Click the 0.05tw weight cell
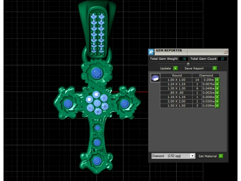The width and height of the screenshot is (241, 181). pyautogui.click(x=208, y=80)
